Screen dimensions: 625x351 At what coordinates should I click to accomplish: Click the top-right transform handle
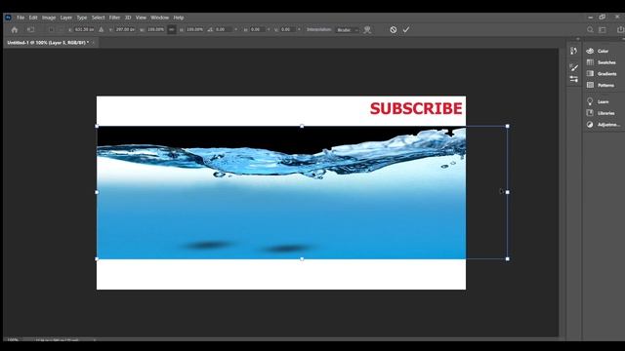tap(508, 126)
